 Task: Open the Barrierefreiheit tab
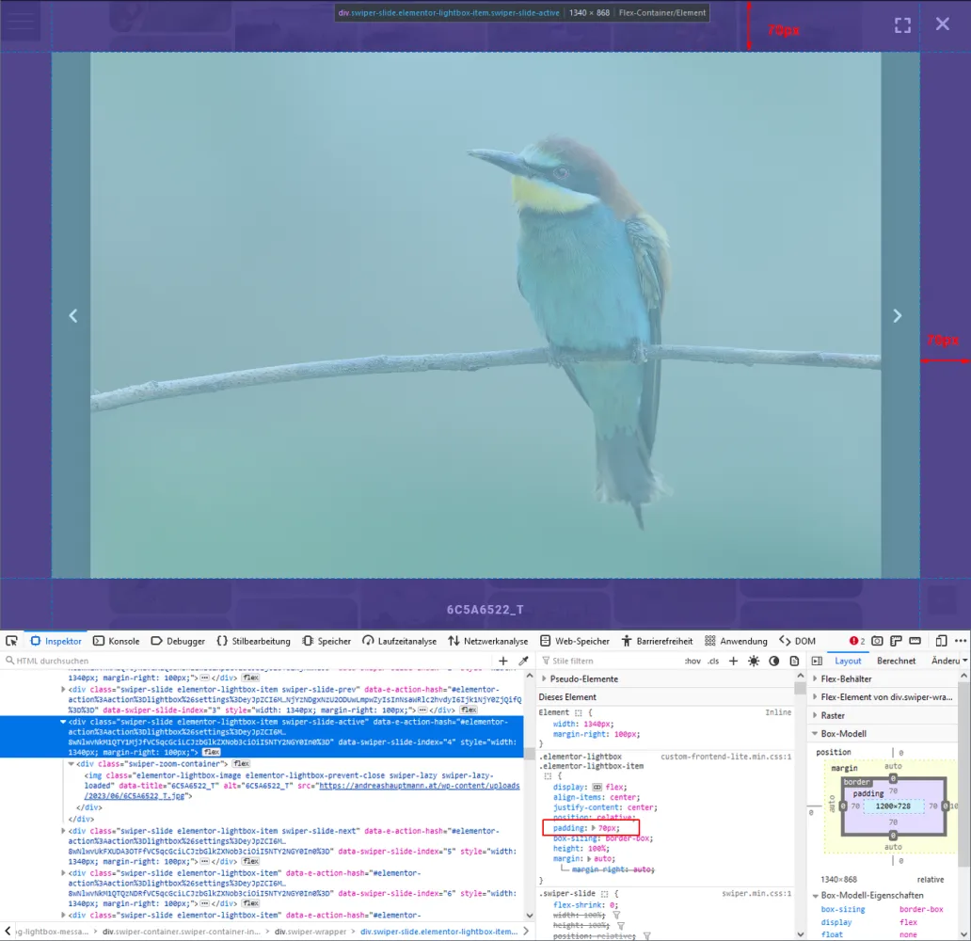[x=657, y=641]
